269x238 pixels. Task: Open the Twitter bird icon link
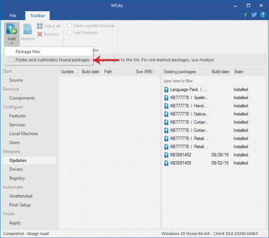point(254,15)
